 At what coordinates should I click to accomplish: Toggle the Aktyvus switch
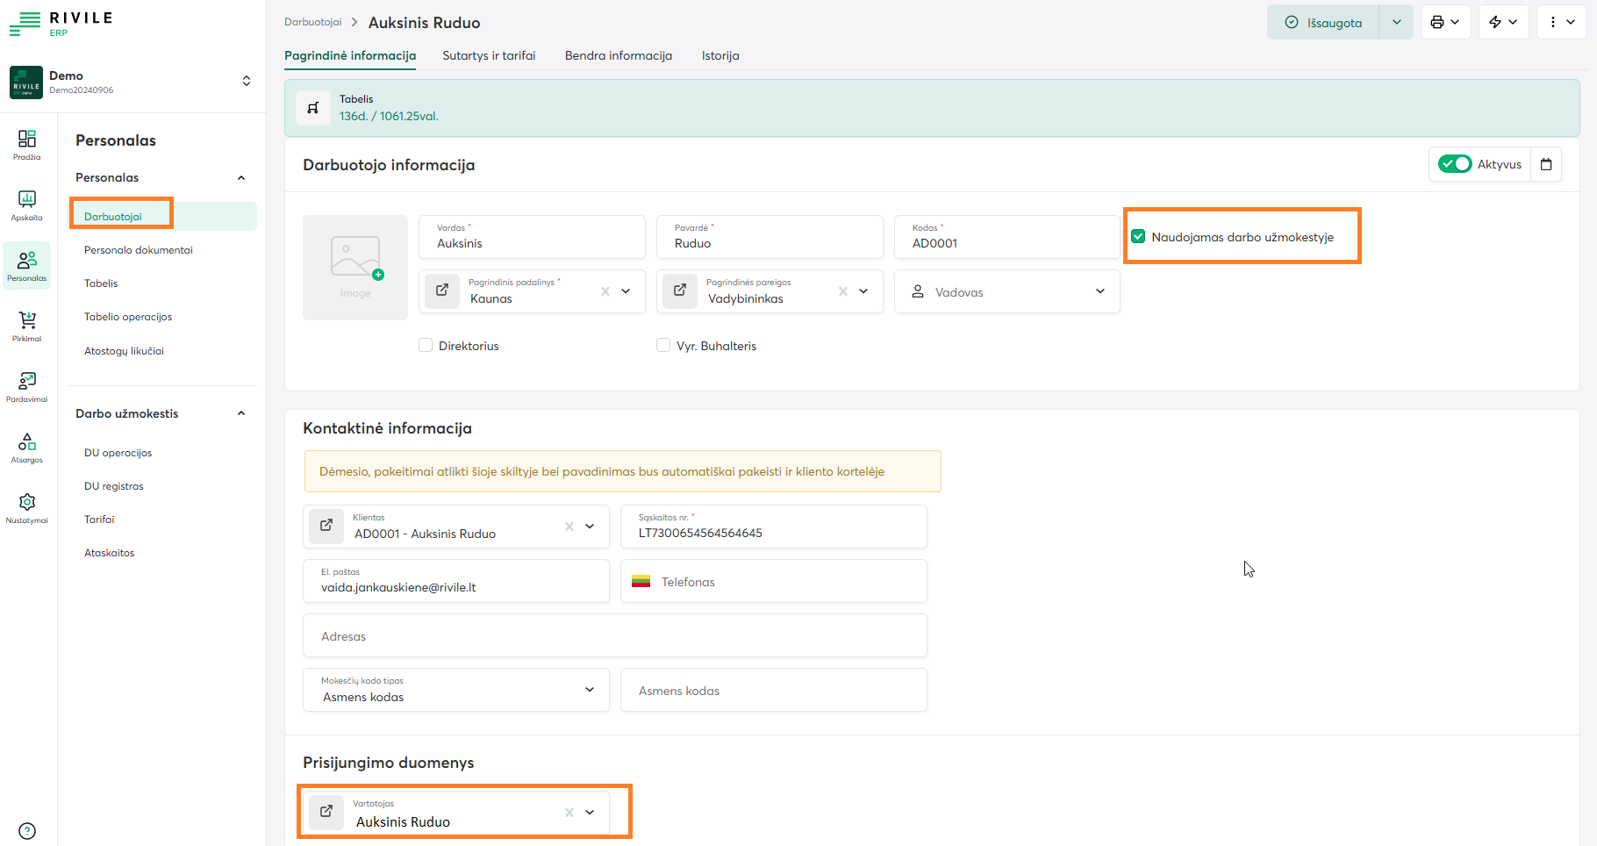coord(1455,164)
